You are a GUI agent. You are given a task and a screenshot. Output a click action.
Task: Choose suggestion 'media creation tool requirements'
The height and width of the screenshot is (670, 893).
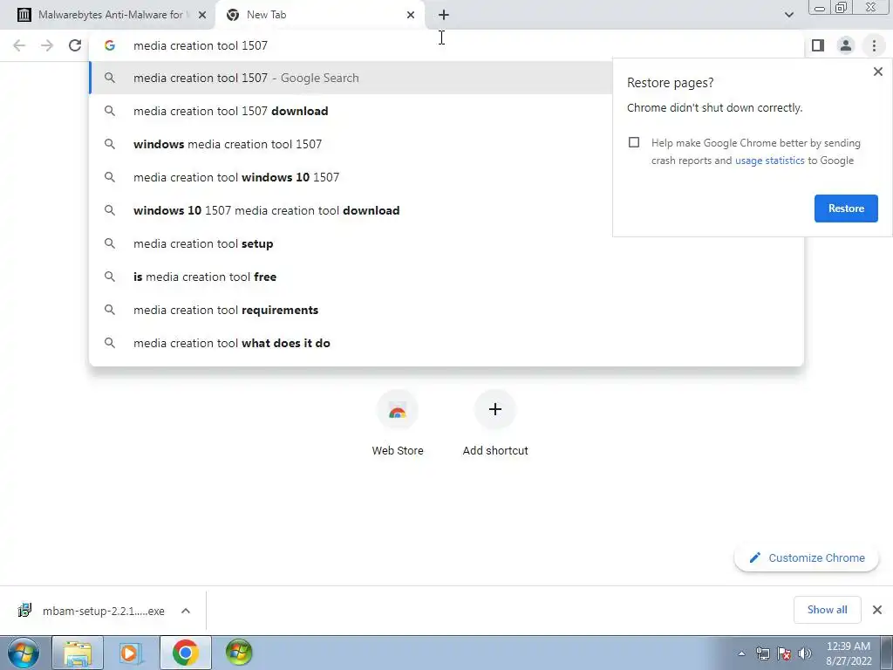[446, 310]
